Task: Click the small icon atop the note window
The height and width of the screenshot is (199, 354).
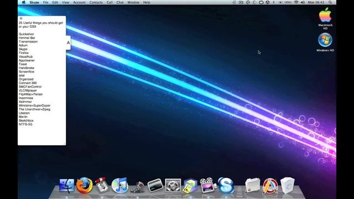Action: [x=21, y=18]
